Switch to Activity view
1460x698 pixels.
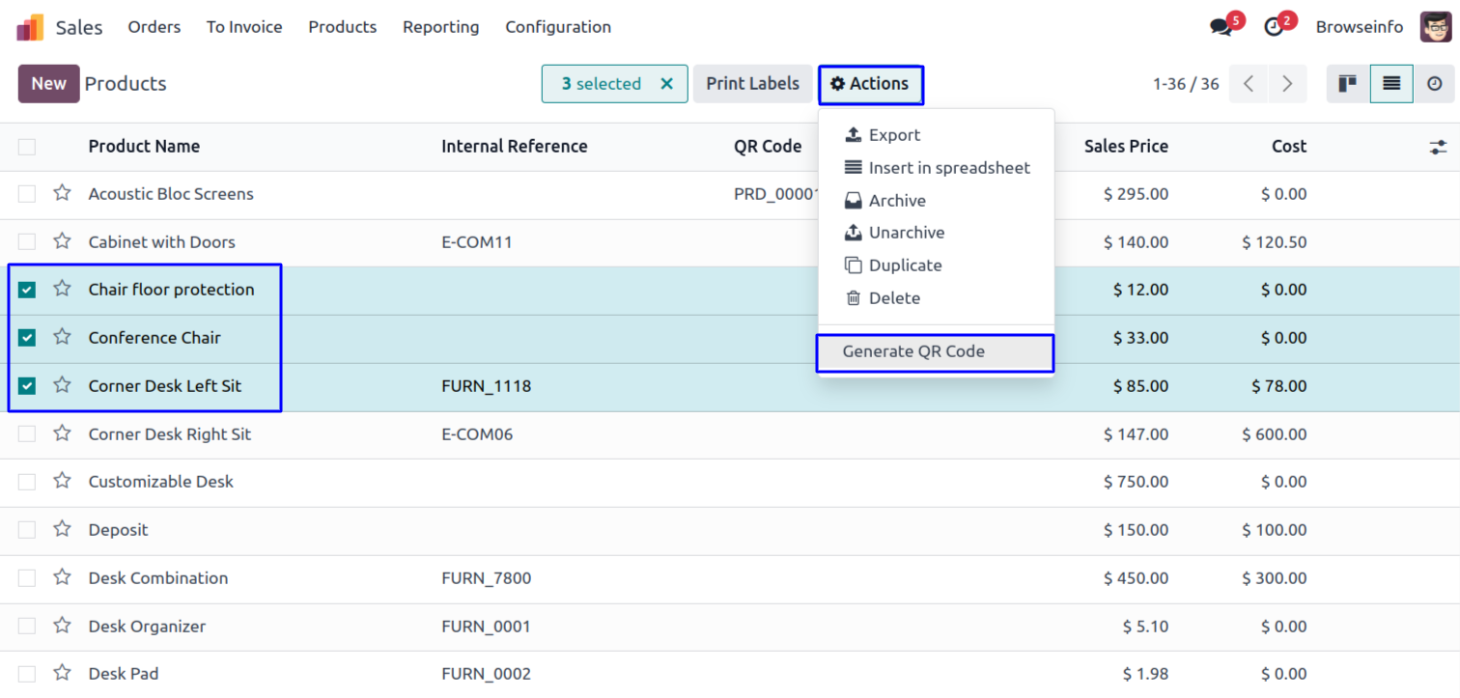point(1435,84)
